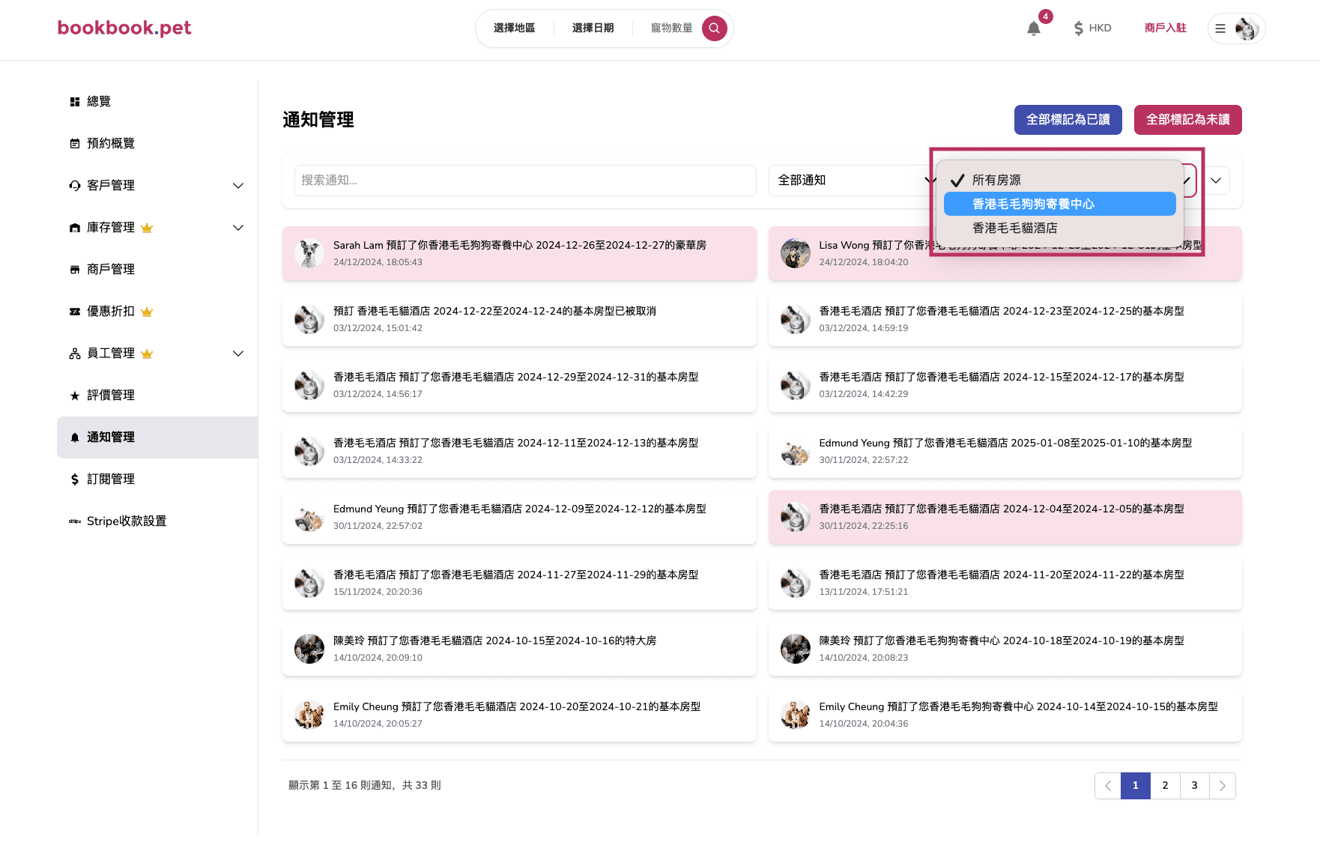
Task: Click the crown icon beside 庫存管理
Action: coord(147,228)
